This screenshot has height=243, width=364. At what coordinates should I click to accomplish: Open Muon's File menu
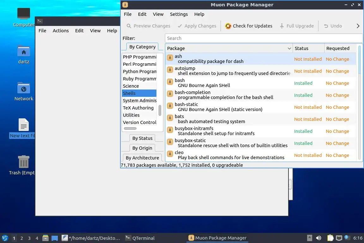[128, 14]
